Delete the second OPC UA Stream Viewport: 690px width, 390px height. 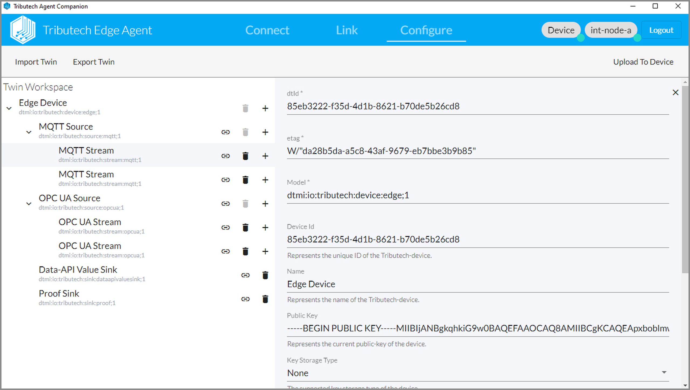[x=245, y=251]
